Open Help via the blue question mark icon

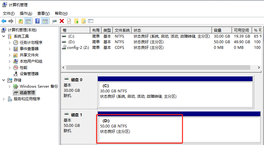tap(38, 21)
